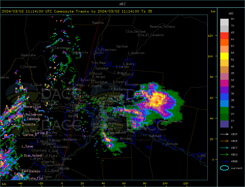Click the 'current' legend label
The image size is (245, 187).
(x=237, y=168)
